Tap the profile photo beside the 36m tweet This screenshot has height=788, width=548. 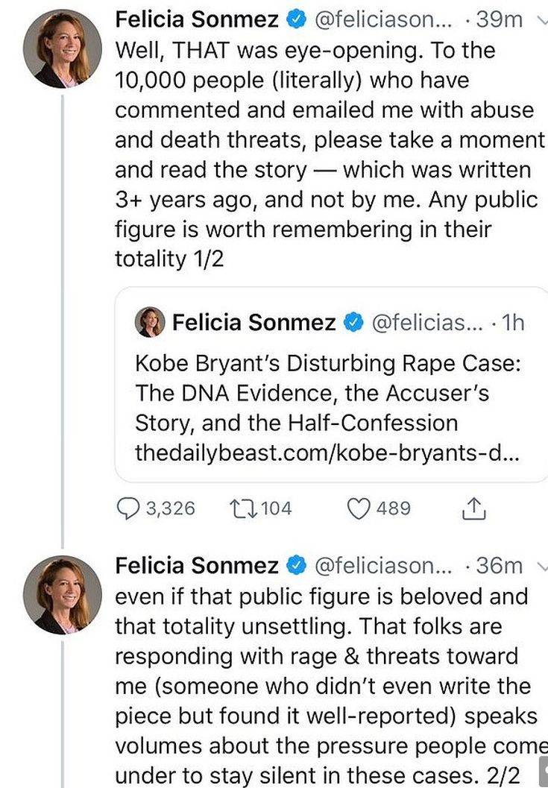[x=62, y=594]
